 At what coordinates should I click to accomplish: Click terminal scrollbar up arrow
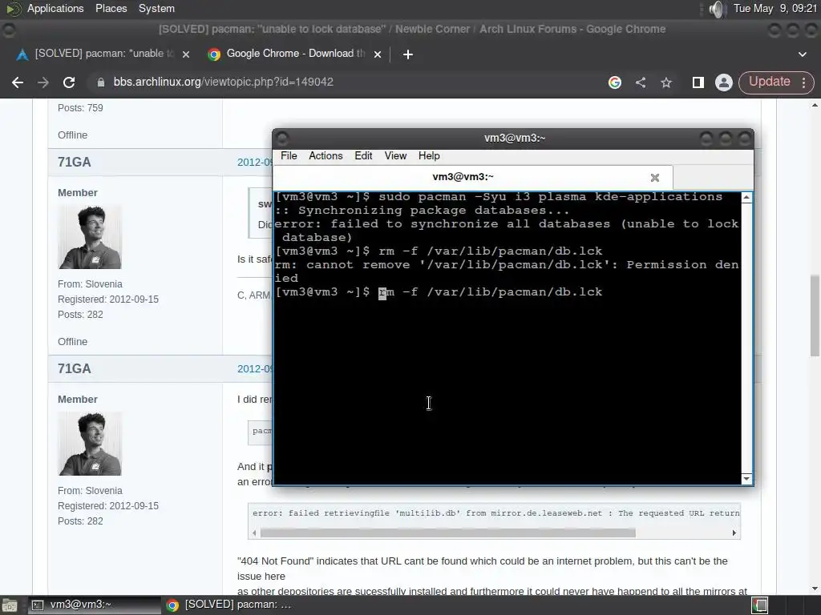(746, 198)
